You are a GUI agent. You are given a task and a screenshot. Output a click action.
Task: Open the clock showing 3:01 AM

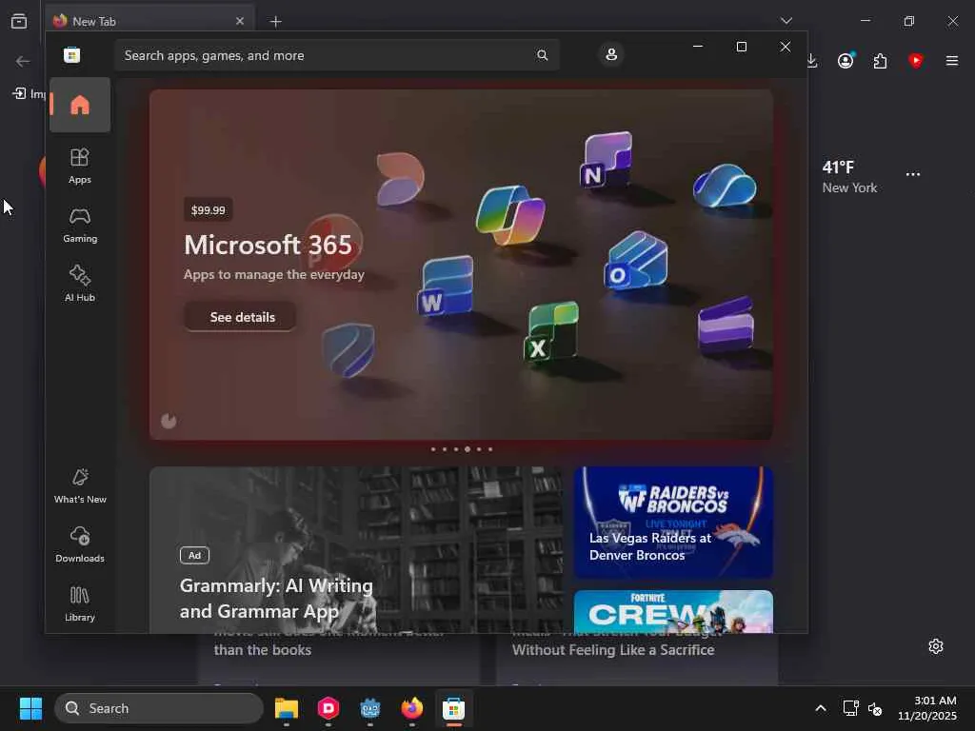click(927, 708)
